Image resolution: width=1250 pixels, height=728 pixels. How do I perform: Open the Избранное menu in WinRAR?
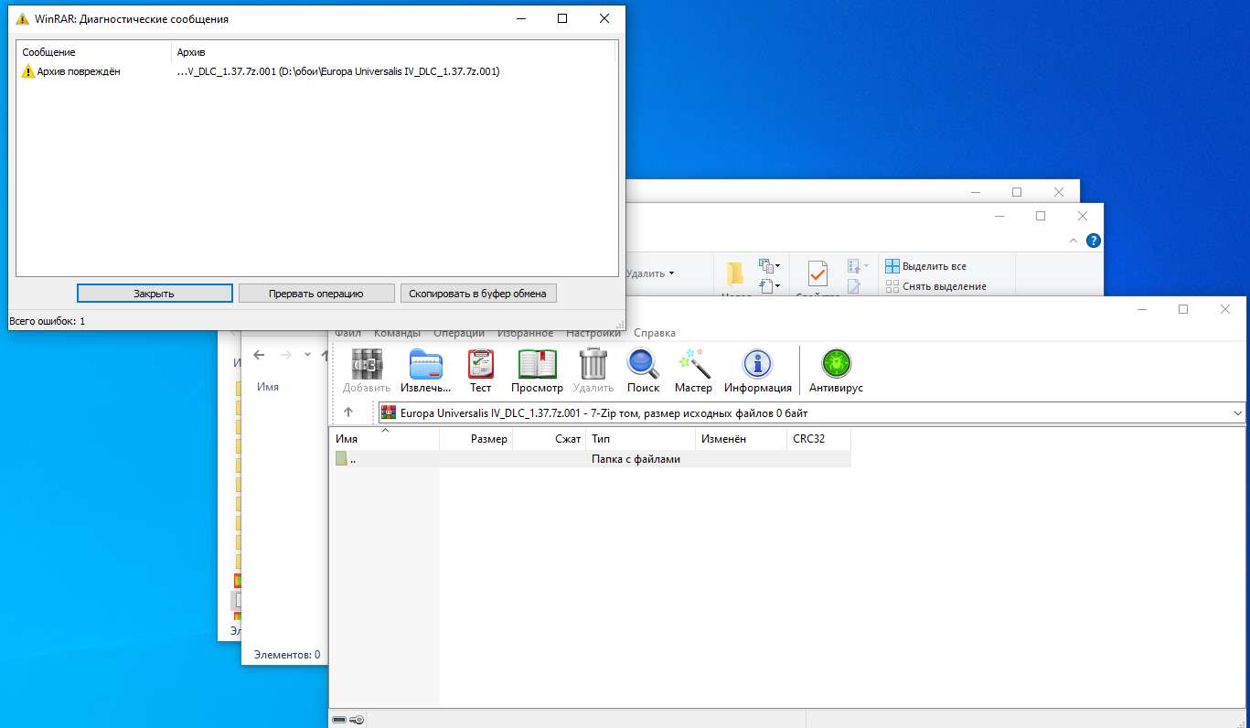click(x=525, y=333)
